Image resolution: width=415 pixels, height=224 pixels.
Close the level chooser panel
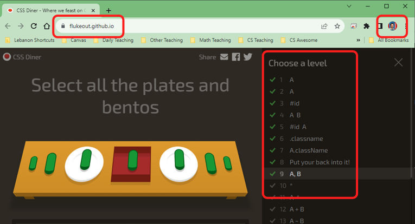(x=398, y=62)
